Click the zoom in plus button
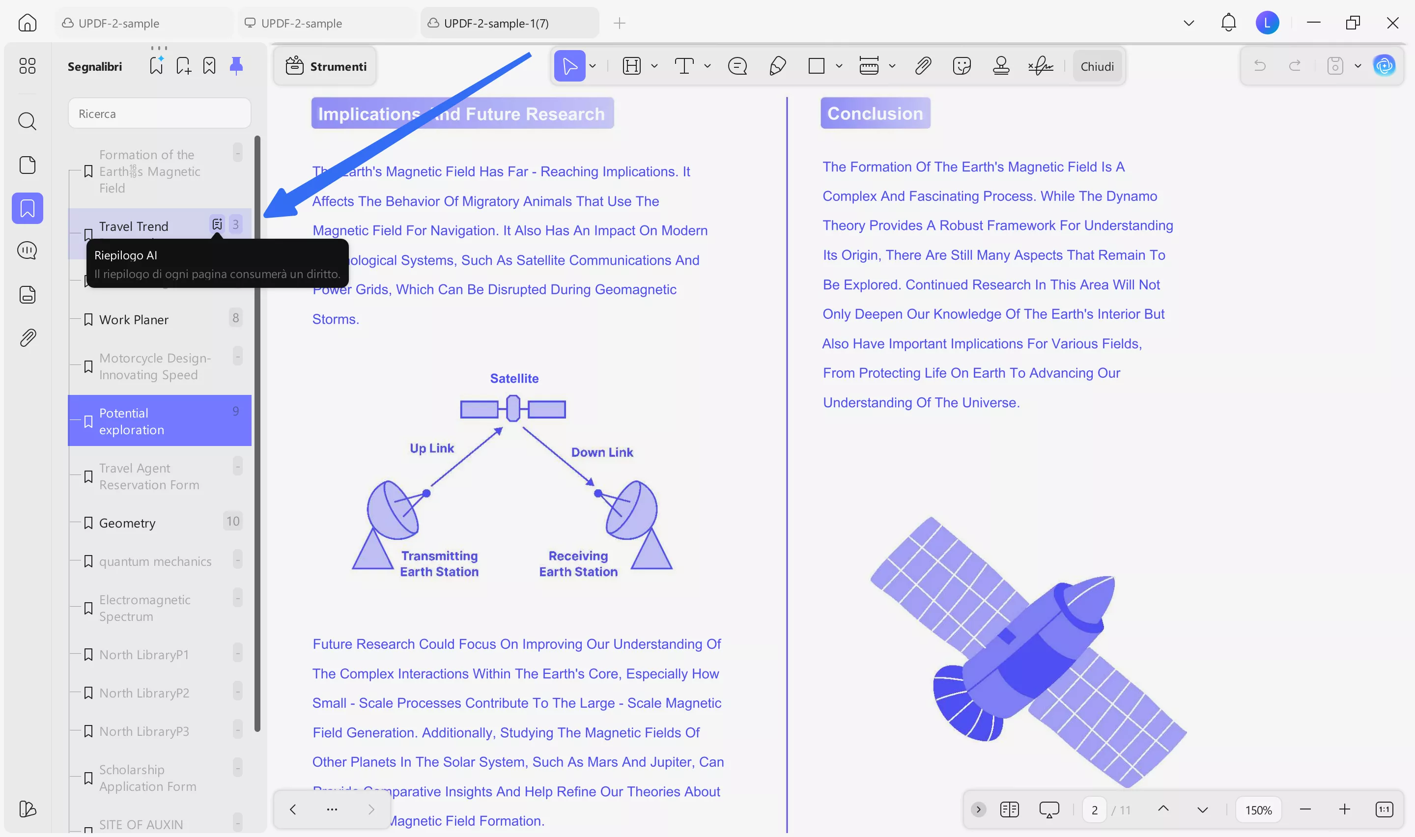This screenshot has height=837, width=1415. click(1345, 809)
